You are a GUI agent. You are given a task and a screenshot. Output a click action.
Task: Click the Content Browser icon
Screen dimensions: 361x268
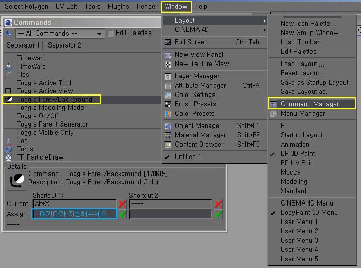pyautogui.click(x=168, y=145)
